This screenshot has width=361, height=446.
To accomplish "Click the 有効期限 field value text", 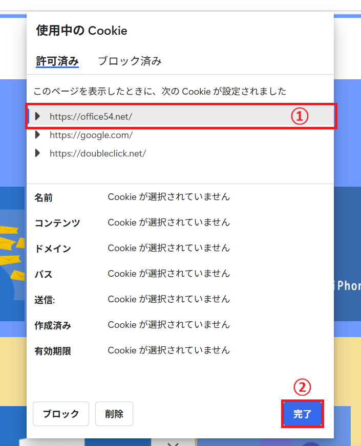I will (x=168, y=350).
